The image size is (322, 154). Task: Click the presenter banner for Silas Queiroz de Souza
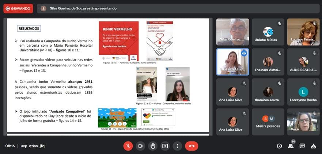point(178,8)
